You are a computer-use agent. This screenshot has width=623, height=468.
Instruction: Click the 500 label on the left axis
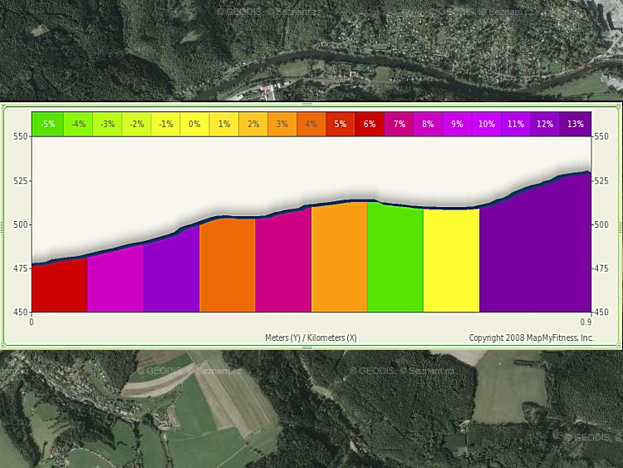[20, 224]
